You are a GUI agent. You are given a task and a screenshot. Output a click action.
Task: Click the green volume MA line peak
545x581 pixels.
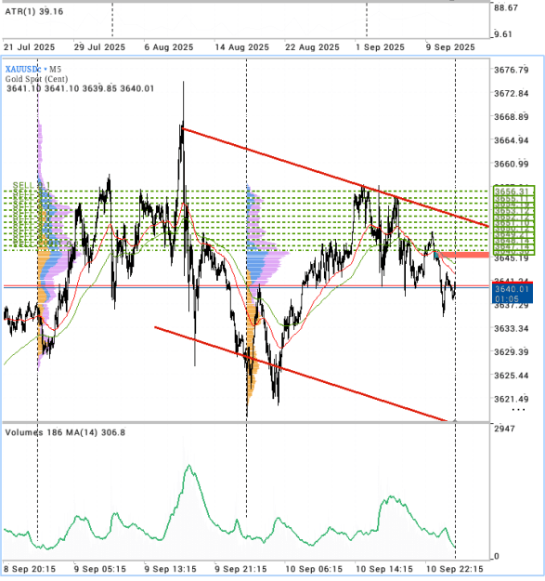[189, 466]
